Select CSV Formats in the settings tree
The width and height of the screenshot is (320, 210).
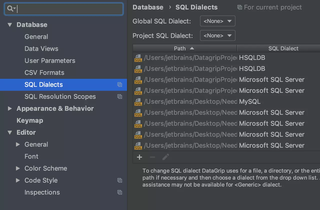point(44,73)
